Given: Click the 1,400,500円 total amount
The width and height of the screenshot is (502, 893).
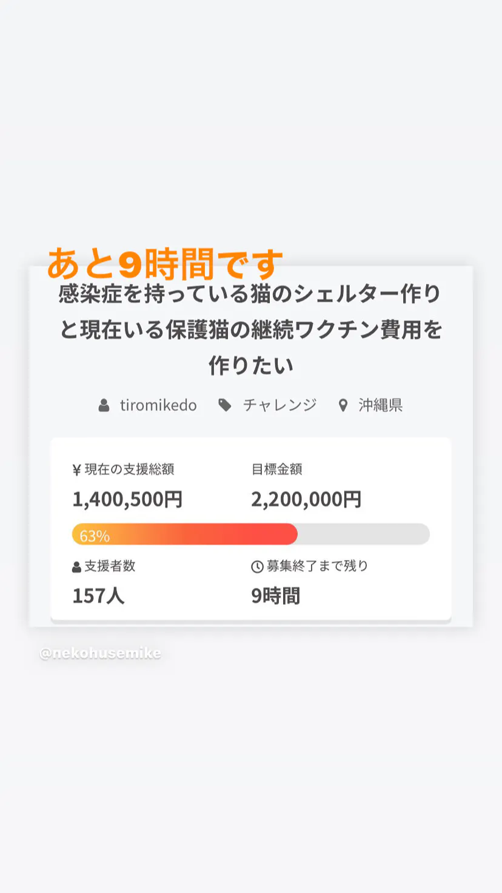Looking at the screenshot, I should click(127, 499).
